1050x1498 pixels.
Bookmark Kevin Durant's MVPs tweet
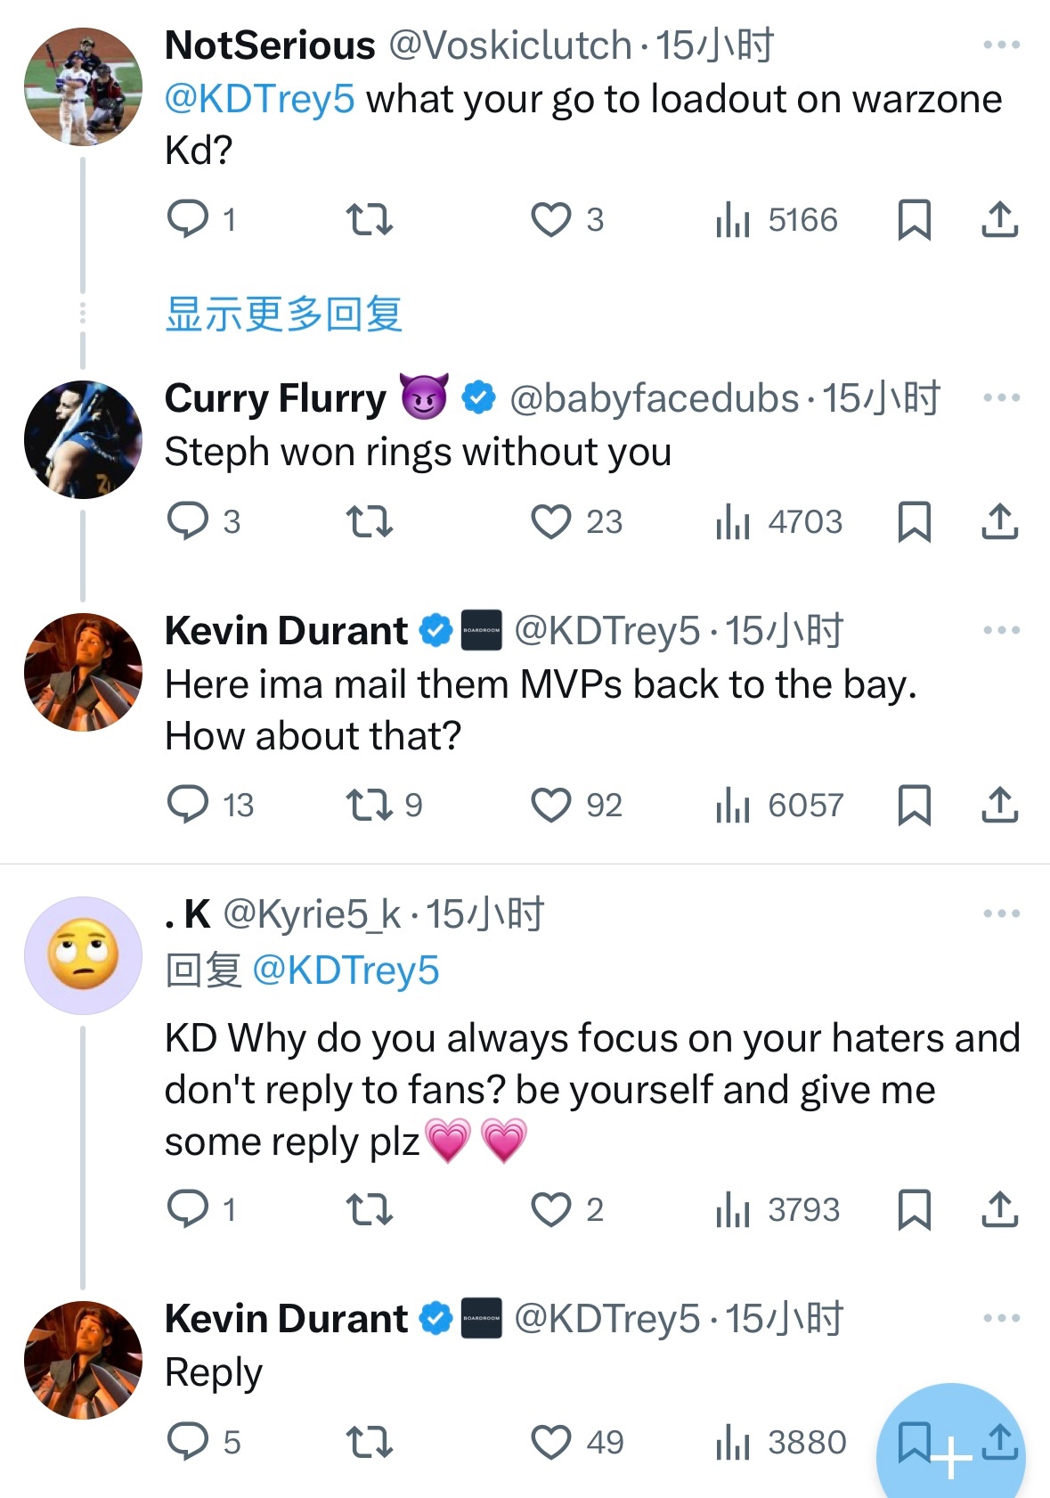[x=914, y=805]
